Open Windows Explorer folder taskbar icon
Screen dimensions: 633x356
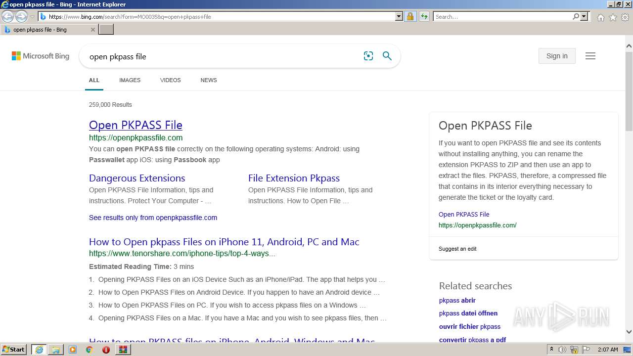pyautogui.click(x=56, y=350)
